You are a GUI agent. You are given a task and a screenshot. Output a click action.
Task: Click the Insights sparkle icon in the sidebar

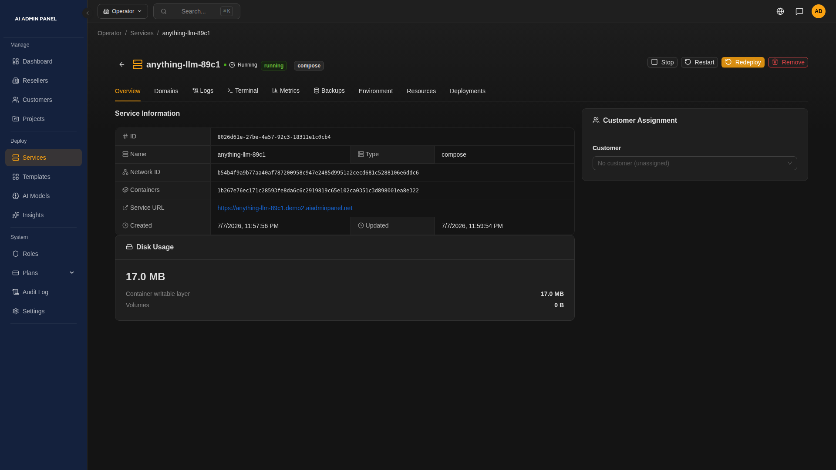[16, 215]
